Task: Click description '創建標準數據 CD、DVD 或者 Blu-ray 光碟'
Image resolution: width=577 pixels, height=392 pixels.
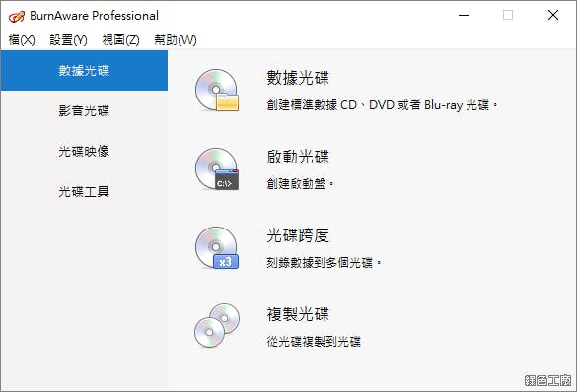Action: [382, 105]
